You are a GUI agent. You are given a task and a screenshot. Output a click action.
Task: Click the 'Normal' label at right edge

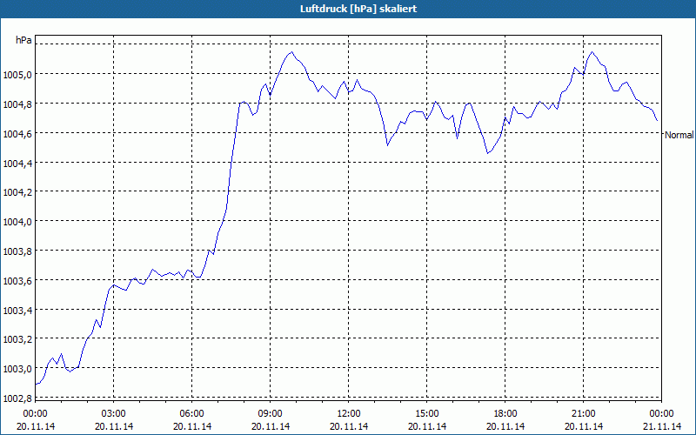click(679, 135)
